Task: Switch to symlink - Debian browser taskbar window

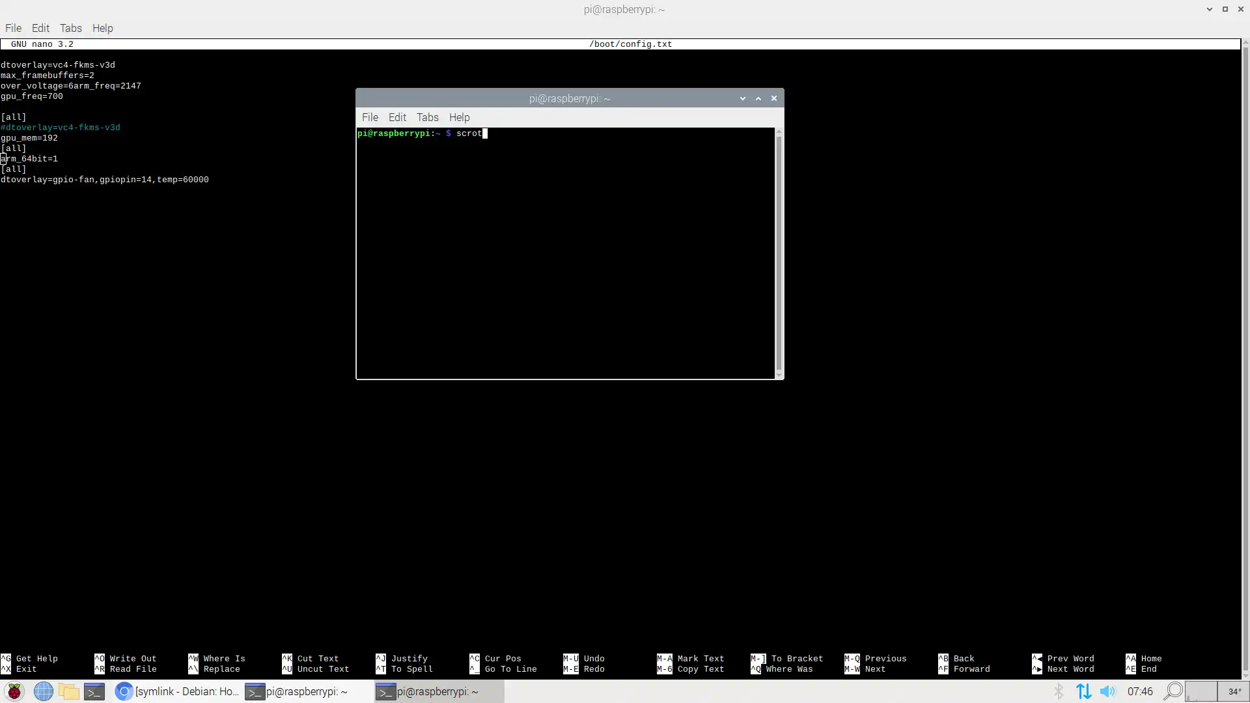Action: click(177, 691)
